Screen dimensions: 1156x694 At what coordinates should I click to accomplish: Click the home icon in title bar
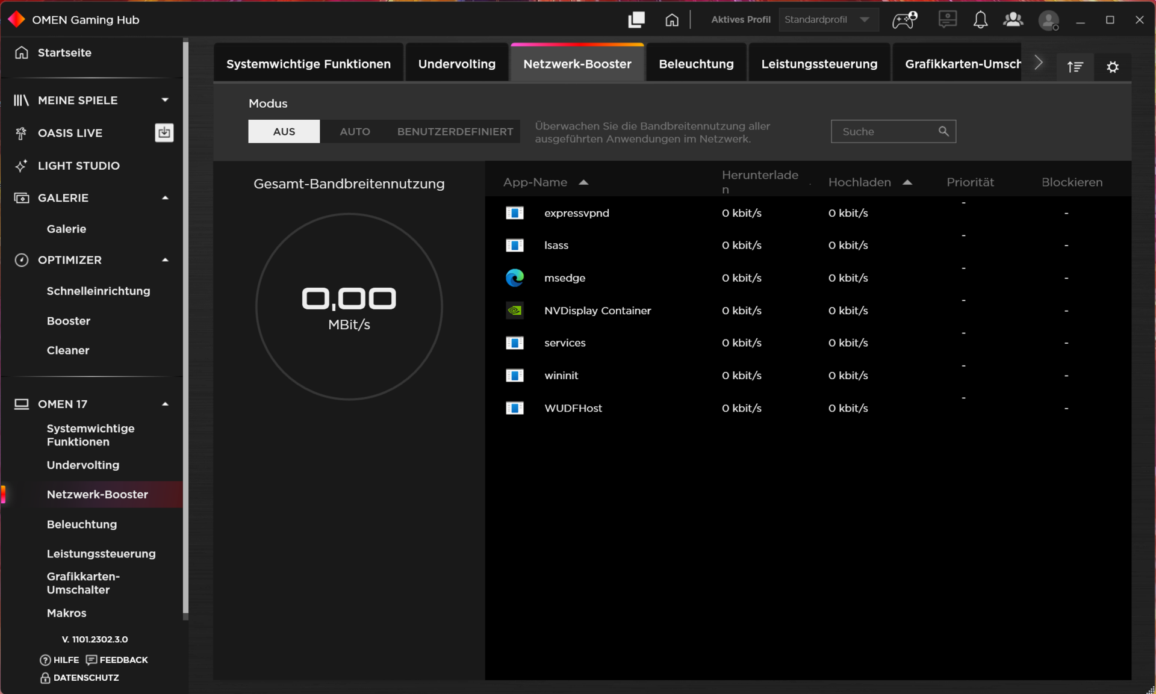pos(672,20)
